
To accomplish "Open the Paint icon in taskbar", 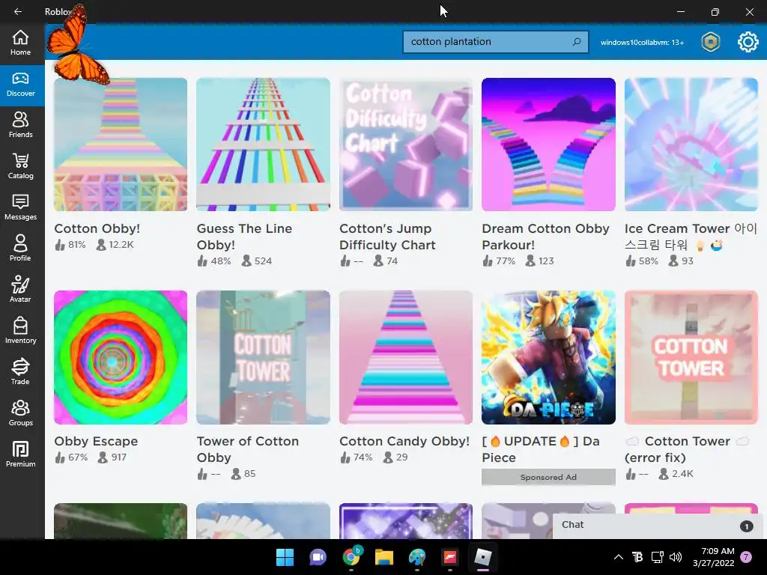I will pyautogui.click(x=417, y=557).
